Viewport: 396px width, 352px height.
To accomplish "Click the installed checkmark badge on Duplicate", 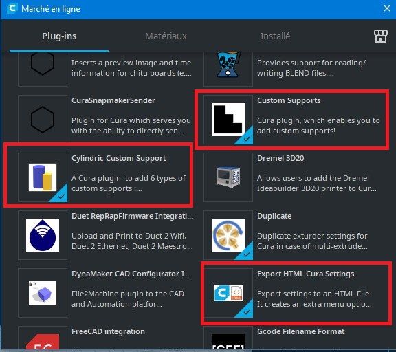I will coord(246,254).
